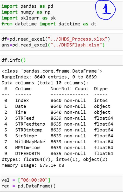Click the 'import sklearn as sk' line
Image resolution: width=123 pixels, height=192 pixels.
click(x=29, y=18)
